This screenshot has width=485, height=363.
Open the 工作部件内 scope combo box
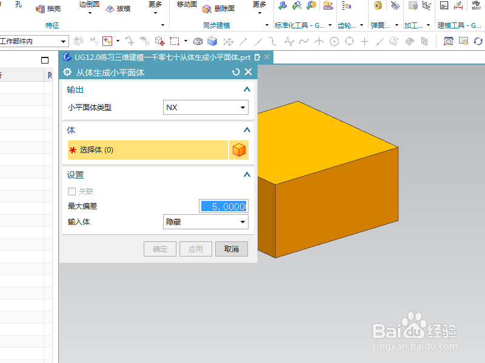point(33,41)
